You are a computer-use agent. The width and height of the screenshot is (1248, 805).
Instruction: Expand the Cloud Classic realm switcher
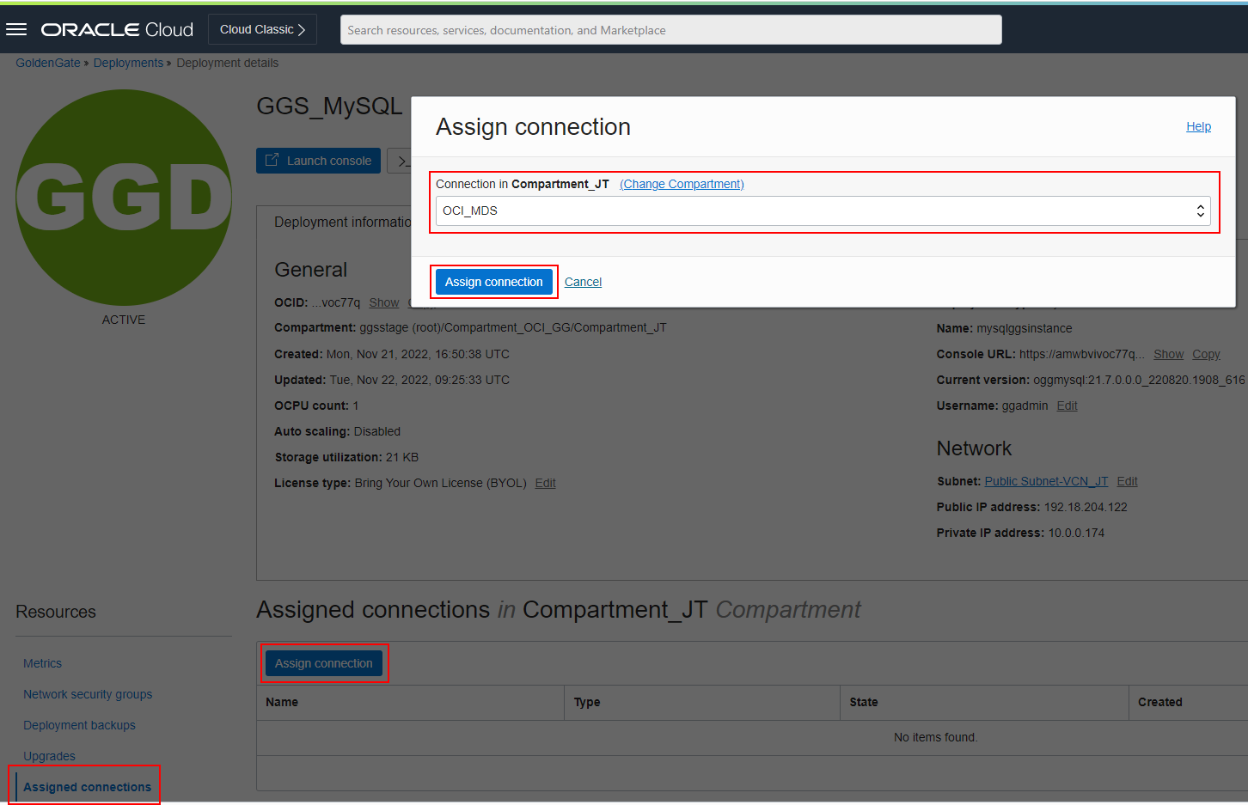pyautogui.click(x=262, y=28)
